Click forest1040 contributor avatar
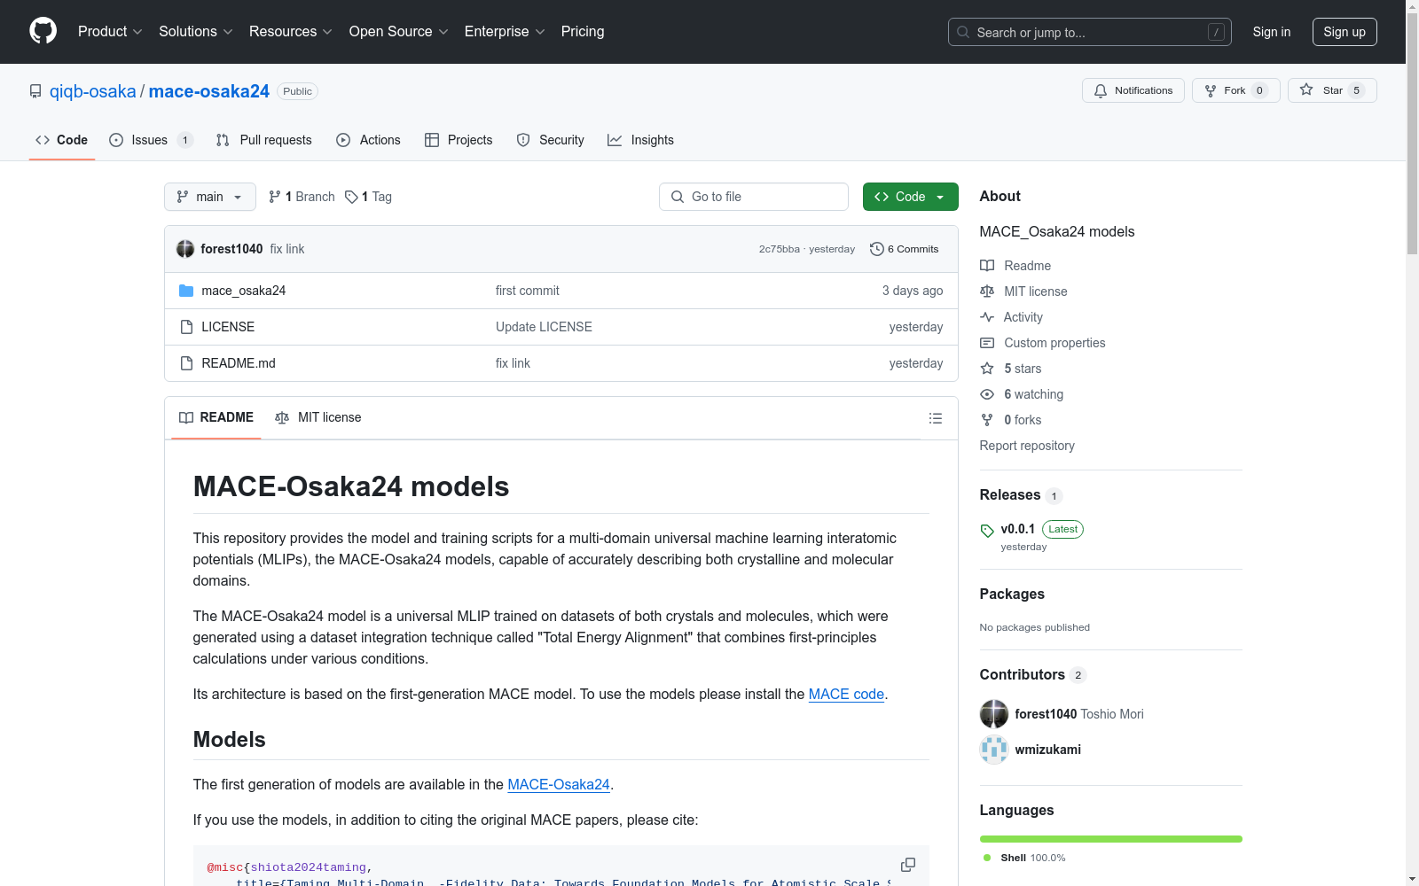The image size is (1419, 886). point(994,714)
